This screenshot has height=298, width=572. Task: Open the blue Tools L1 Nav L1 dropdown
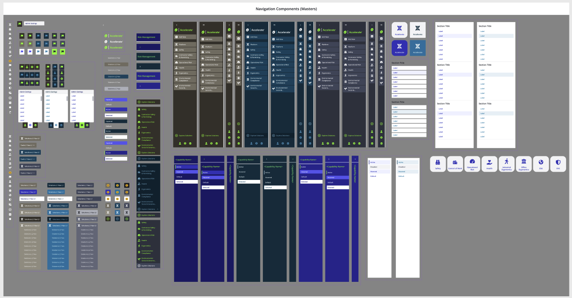(28, 159)
